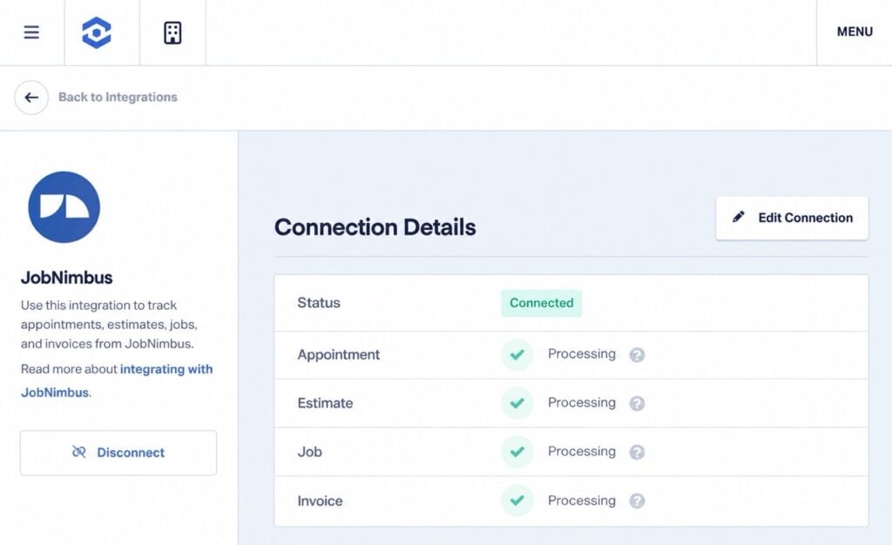This screenshot has width=892, height=545.
Task: Click the JobNimbus title heading
Action: coord(66,278)
